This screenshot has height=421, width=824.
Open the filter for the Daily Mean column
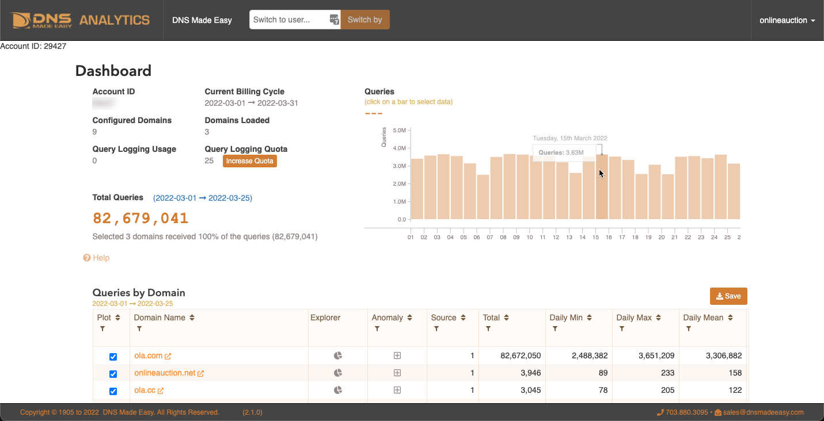tap(689, 329)
